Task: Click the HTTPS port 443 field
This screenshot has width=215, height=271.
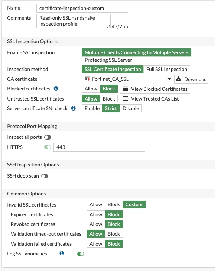Action: pyautogui.click(x=99, y=147)
